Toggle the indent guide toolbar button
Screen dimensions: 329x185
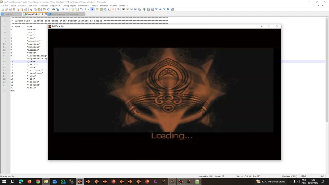point(92,9)
